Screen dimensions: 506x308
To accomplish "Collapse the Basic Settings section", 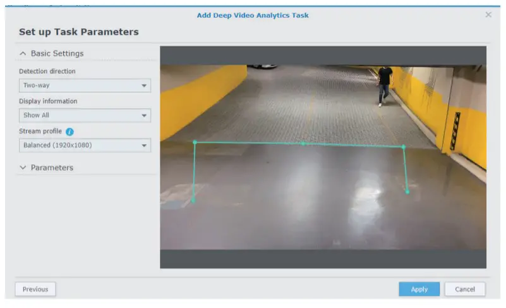I will pyautogui.click(x=23, y=53).
